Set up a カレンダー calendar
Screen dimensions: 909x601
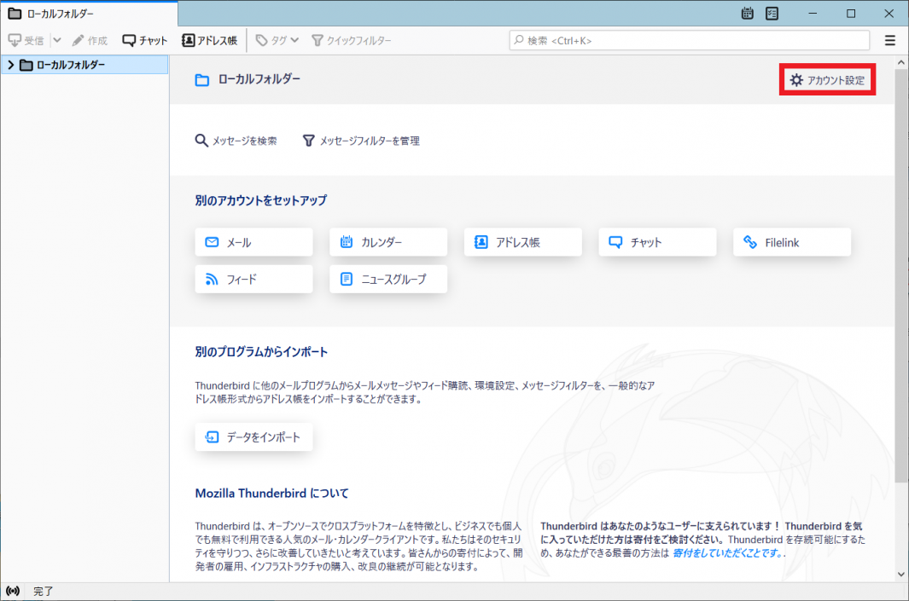pos(388,242)
